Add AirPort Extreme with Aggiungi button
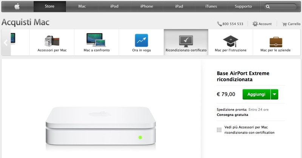 [256, 94]
